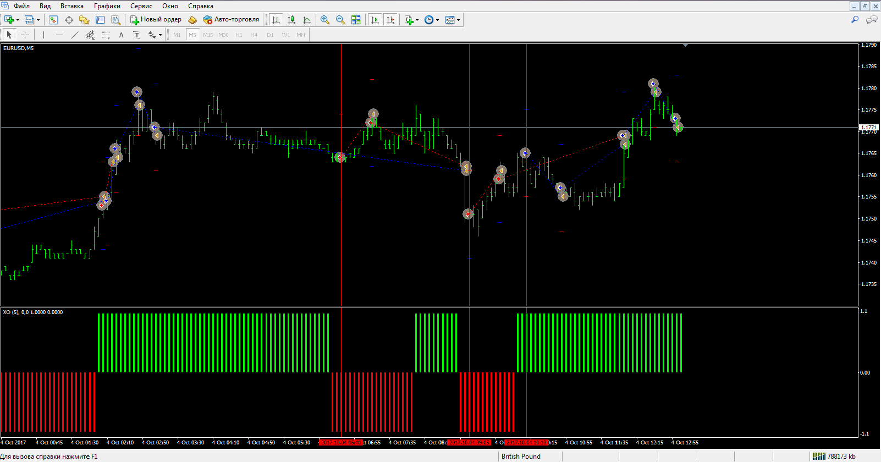The height and width of the screenshot is (462, 881).
Task: Open the Сервис menu
Action: tap(141, 6)
